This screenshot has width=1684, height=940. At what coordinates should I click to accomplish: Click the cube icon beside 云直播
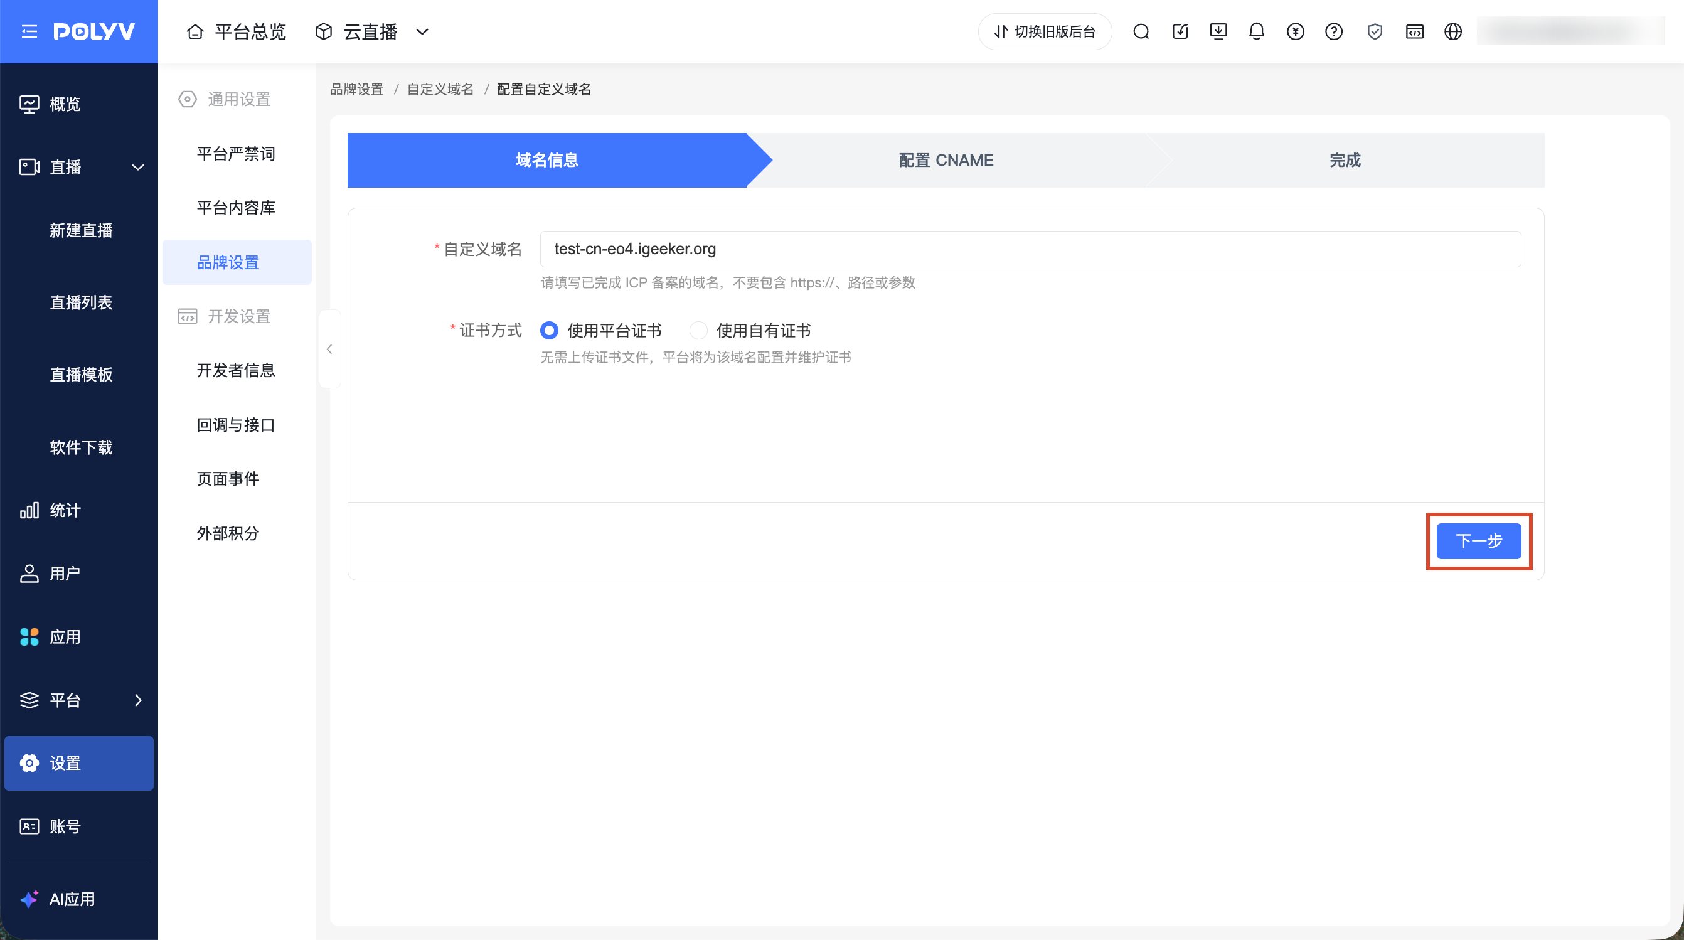[324, 31]
